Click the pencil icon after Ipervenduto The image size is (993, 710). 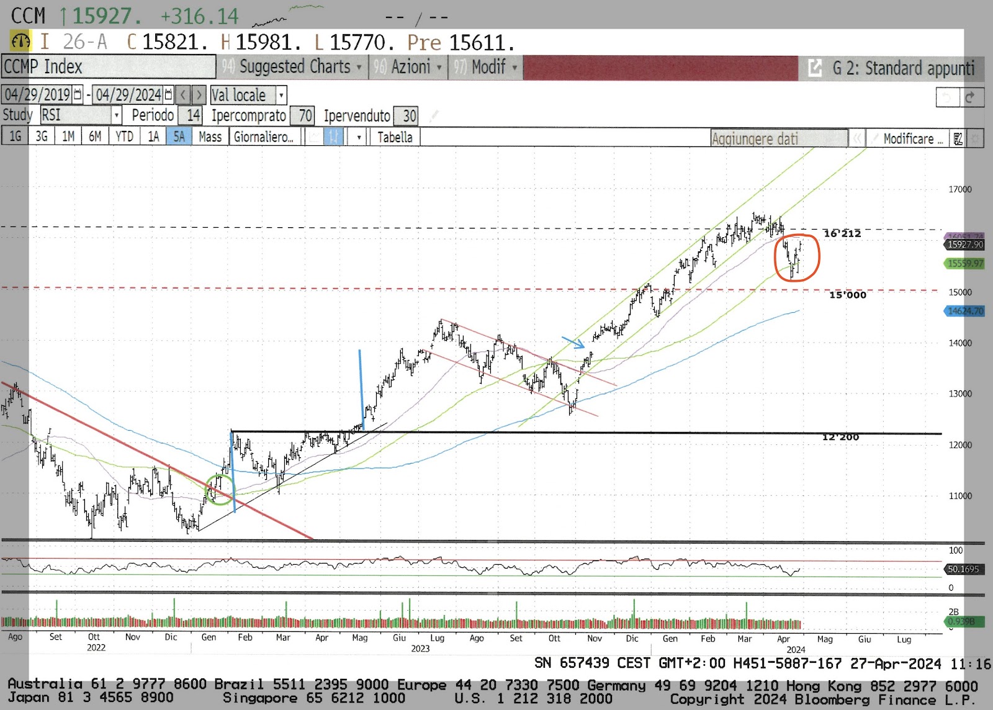pyautogui.click(x=434, y=115)
